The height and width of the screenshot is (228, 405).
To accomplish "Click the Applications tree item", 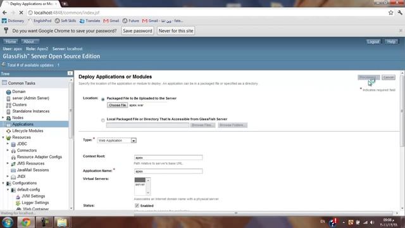I will coord(23,124).
